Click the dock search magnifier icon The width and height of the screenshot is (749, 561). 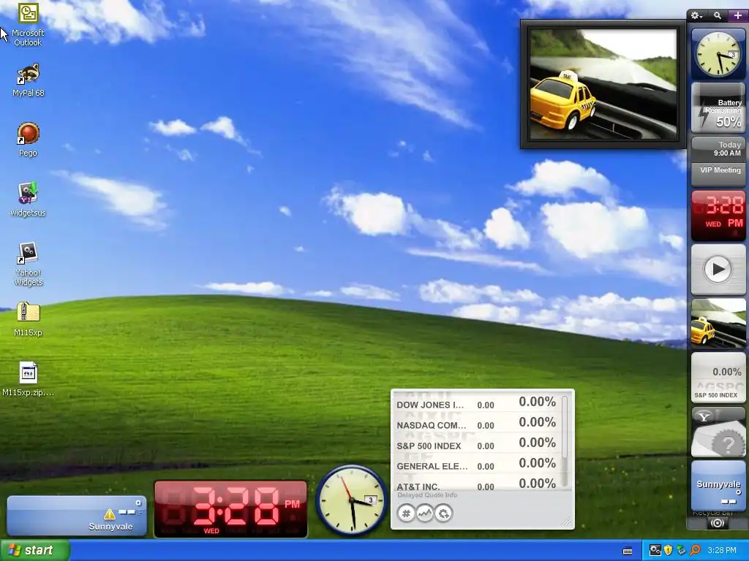pyautogui.click(x=718, y=16)
